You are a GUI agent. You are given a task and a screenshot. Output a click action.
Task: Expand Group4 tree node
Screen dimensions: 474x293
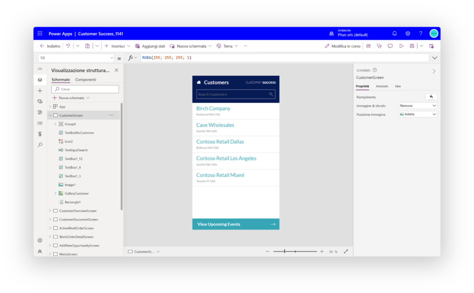coord(55,124)
